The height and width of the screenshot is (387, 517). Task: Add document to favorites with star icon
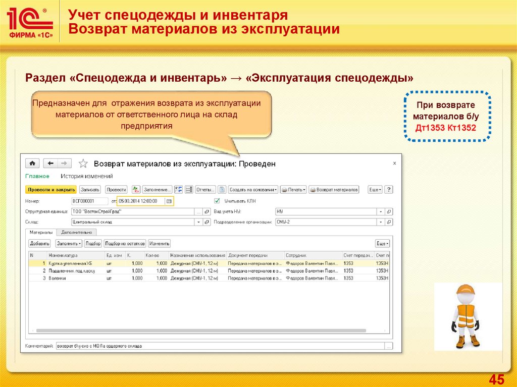[x=84, y=164]
